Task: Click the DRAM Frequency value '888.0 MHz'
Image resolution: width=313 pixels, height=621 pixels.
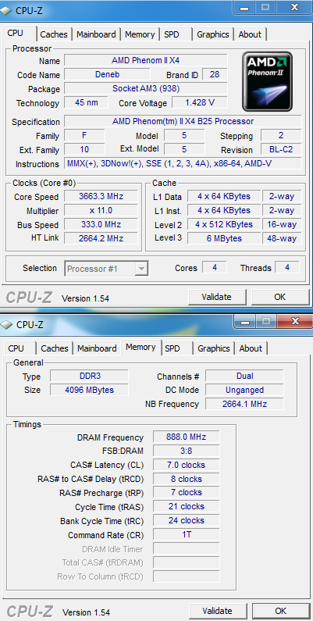Action: (x=186, y=437)
